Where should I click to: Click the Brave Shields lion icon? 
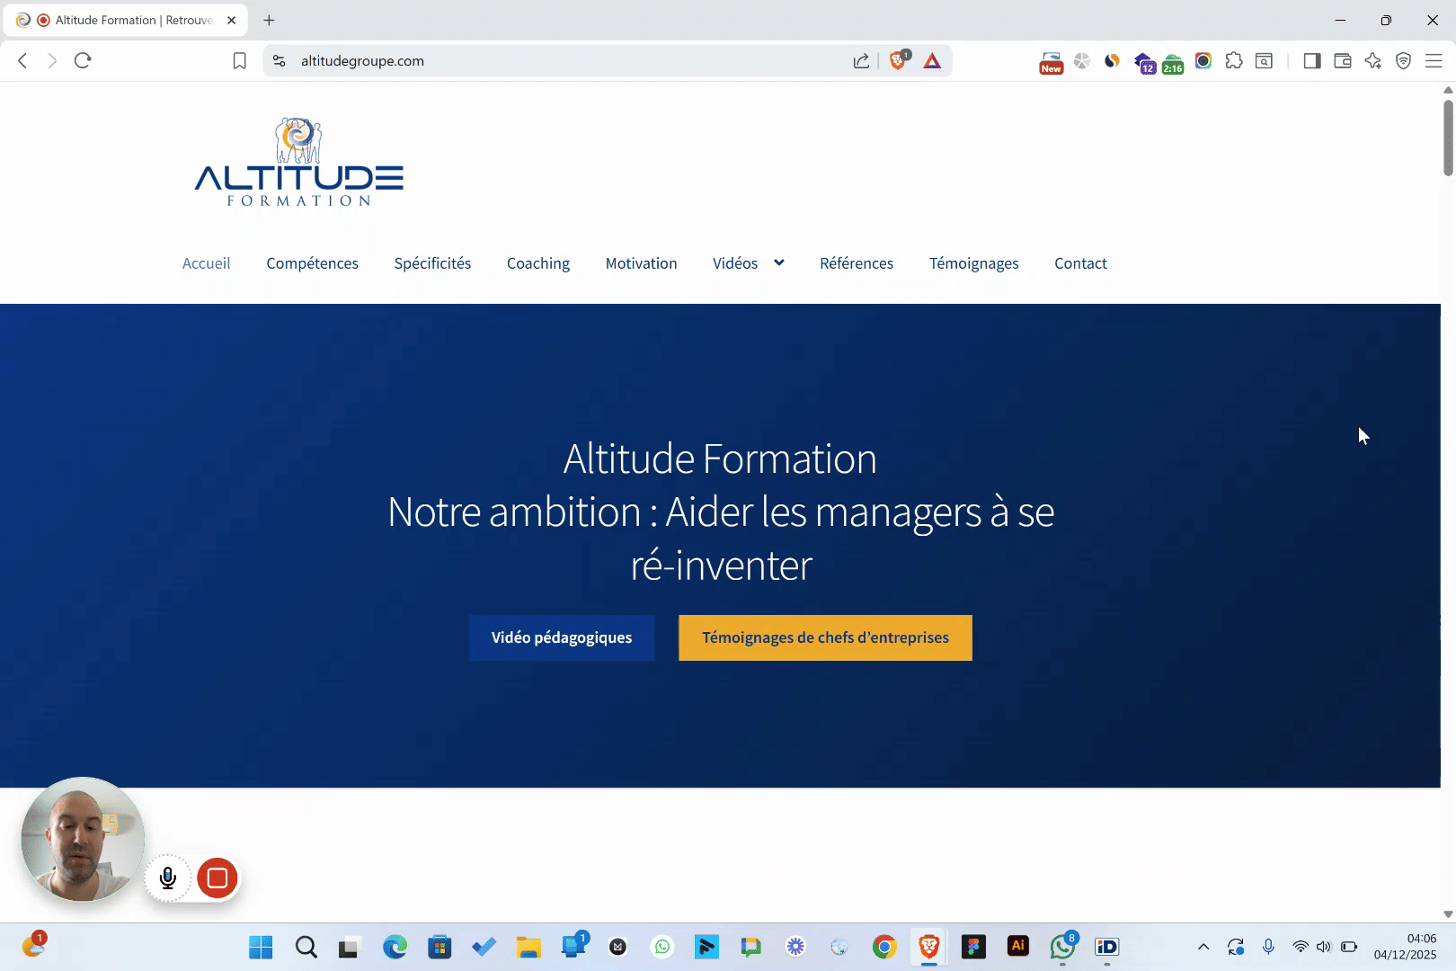pos(897,60)
